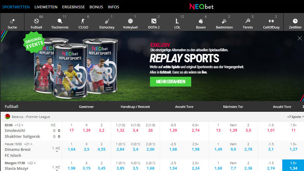
Task: Open the LIVEWETTEN menu
Action: tap(46, 7)
